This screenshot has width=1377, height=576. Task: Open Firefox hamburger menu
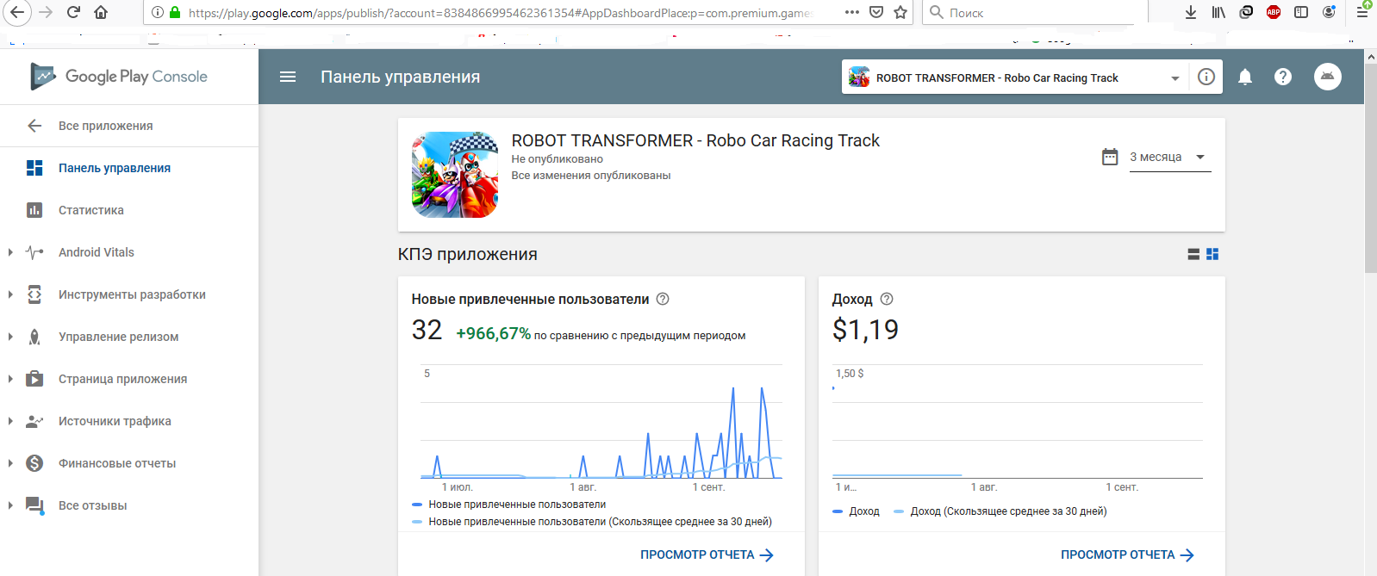(x=1362, y=12)
